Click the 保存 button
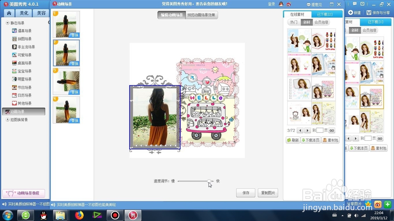 [x=246, y=193]
